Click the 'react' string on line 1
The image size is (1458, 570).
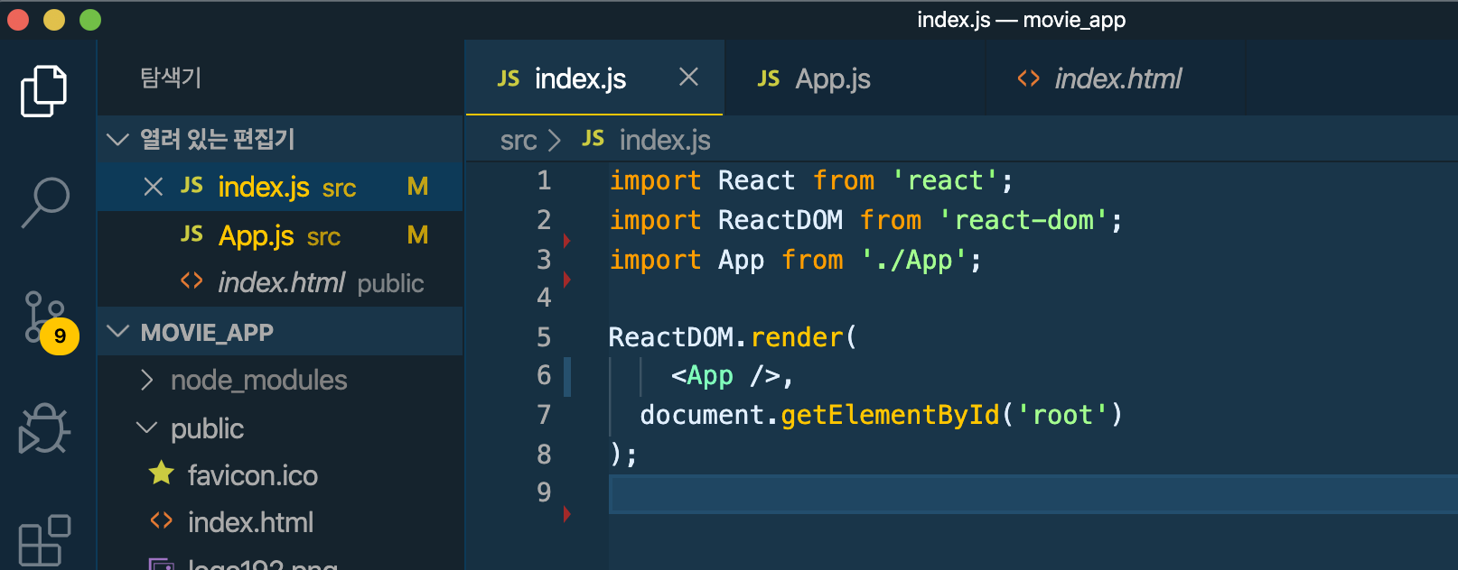(945, 180)
